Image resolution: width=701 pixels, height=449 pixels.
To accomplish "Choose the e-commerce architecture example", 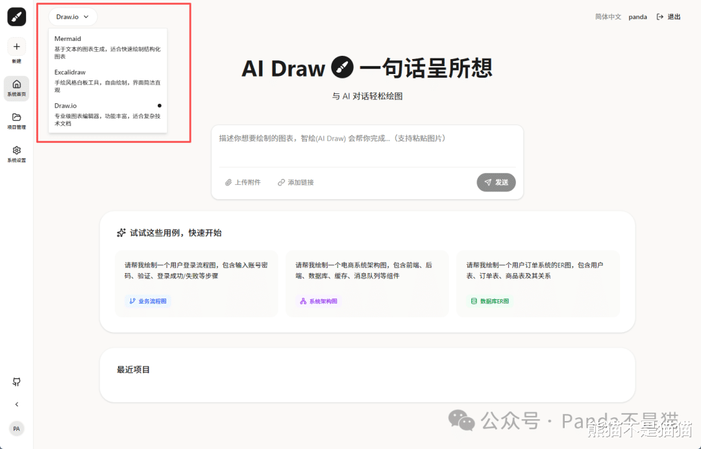I will point(367,284).
